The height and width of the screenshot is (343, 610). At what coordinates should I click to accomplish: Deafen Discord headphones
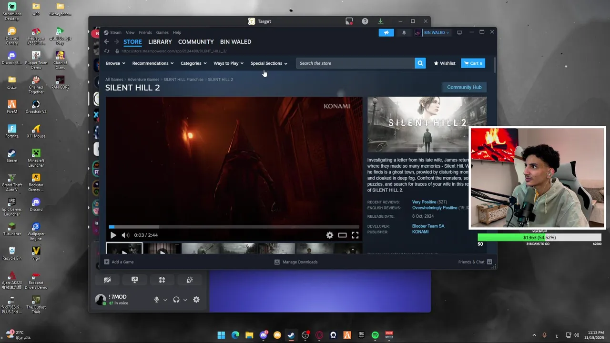tap(176, 300)
